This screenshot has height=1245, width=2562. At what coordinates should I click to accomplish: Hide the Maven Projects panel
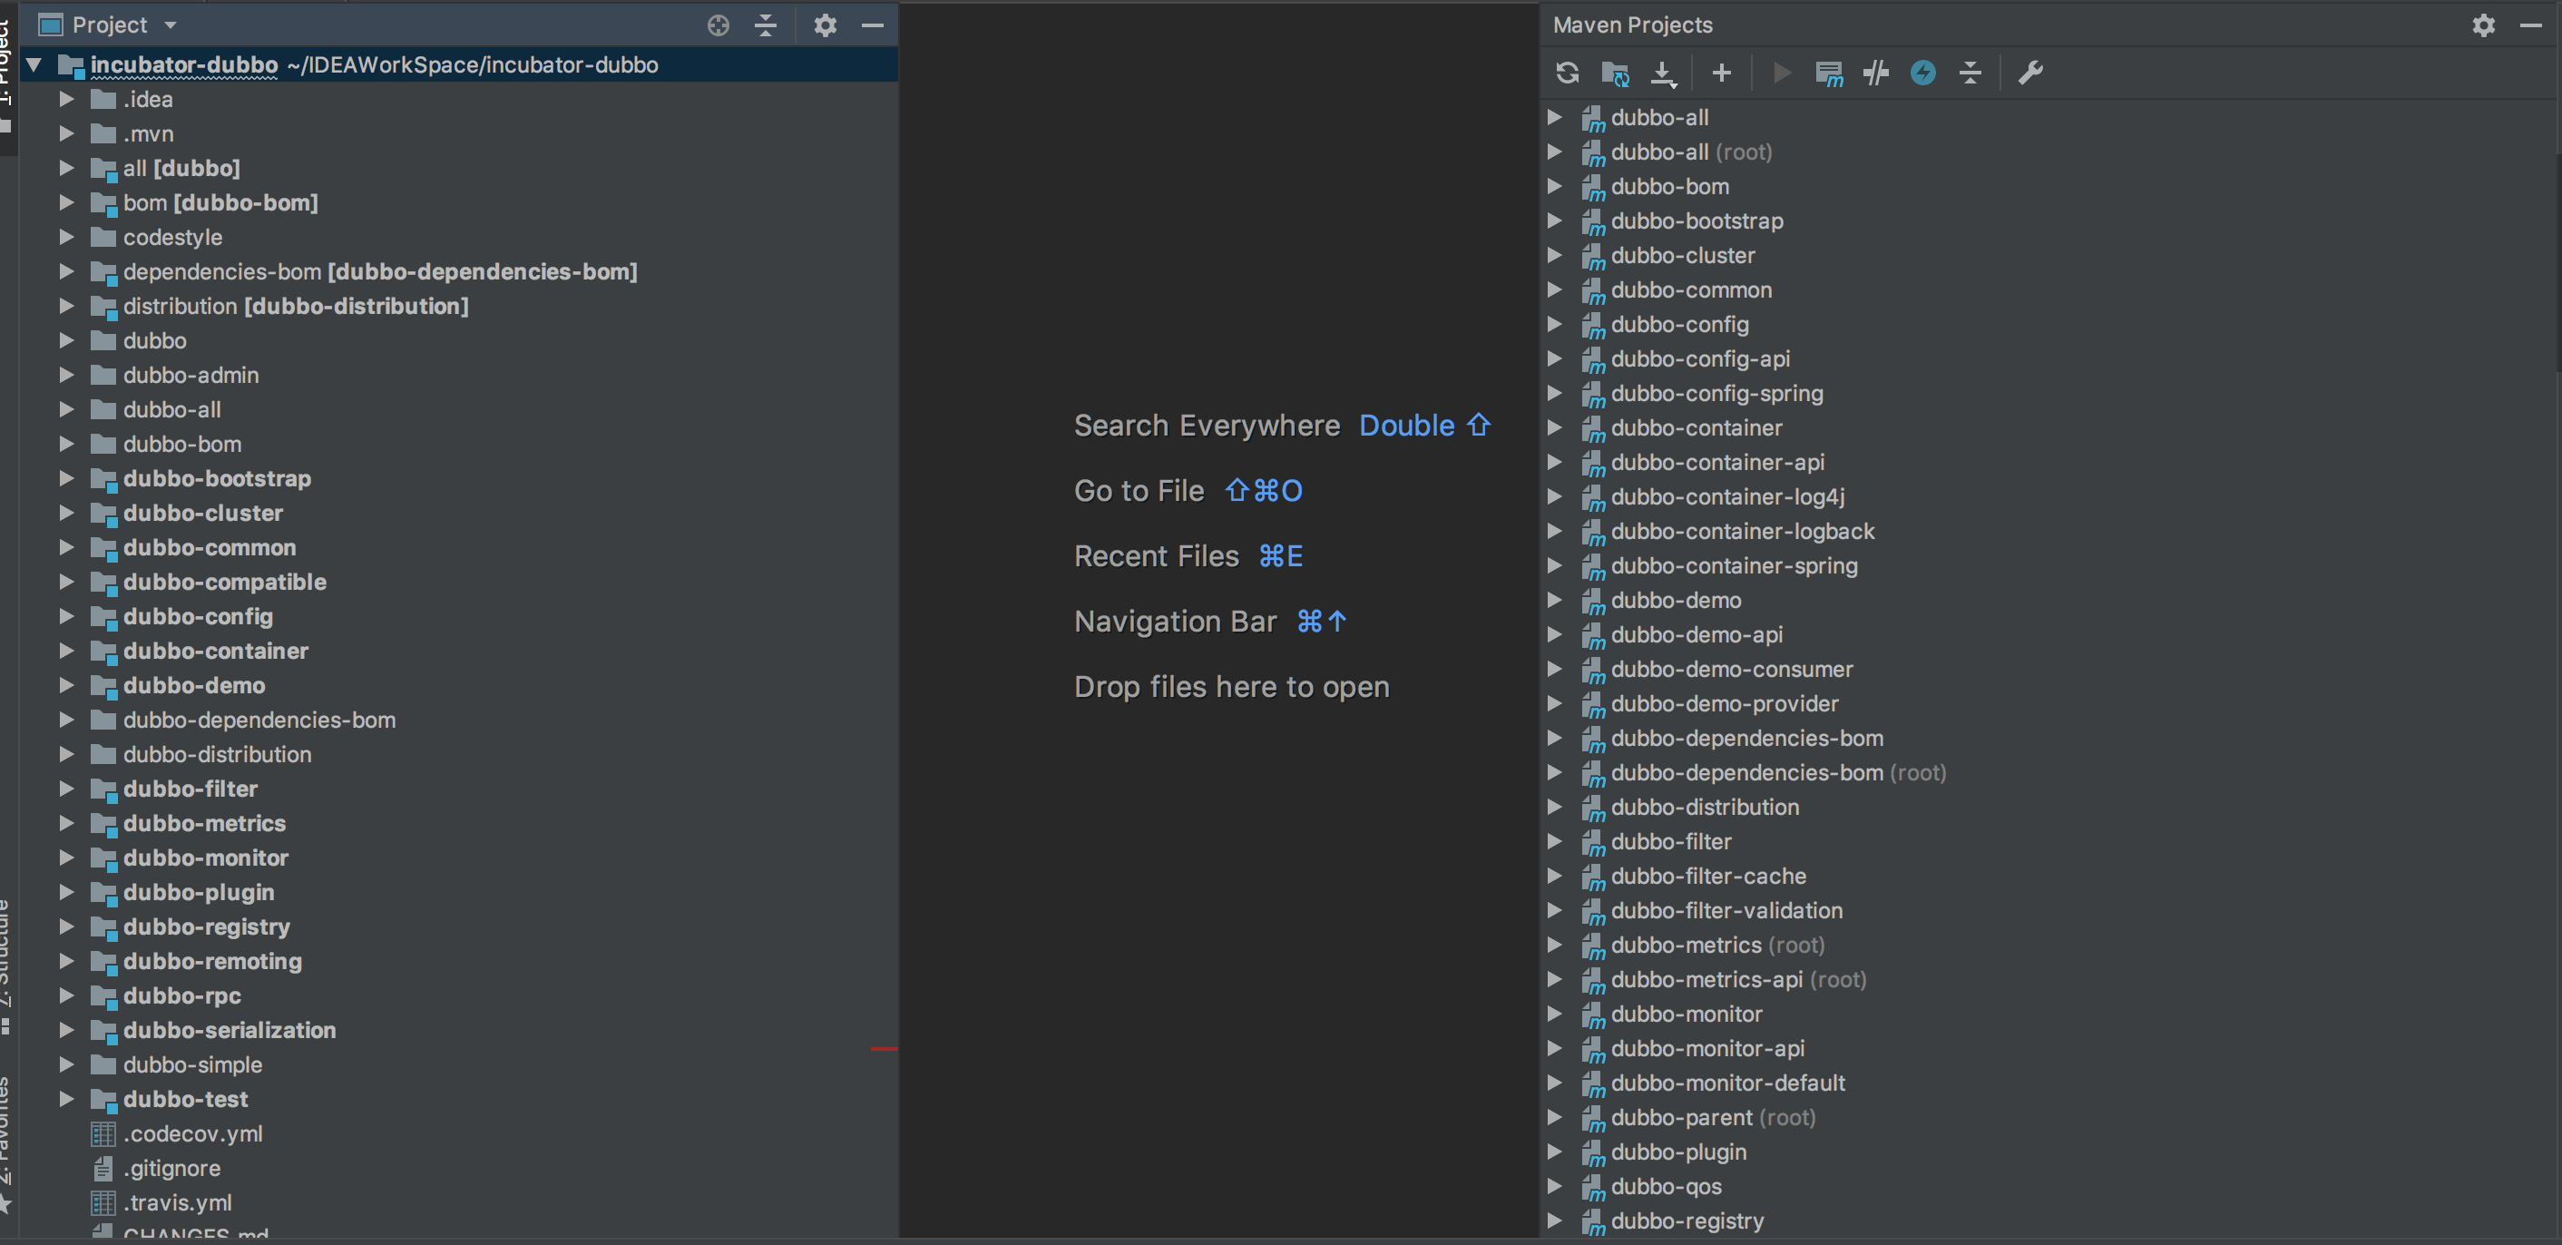click(x=2531, y=25)
